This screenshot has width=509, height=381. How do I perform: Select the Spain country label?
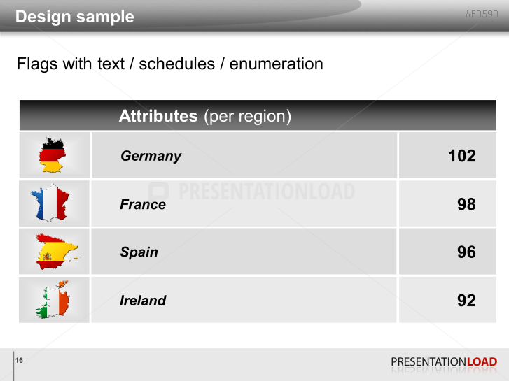pyautogui.click(x=139, y=252)
